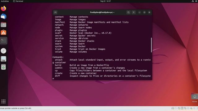Viewport: 198px width, 111px height.
Task: Click the 'stack' command name
Action: 58,41
